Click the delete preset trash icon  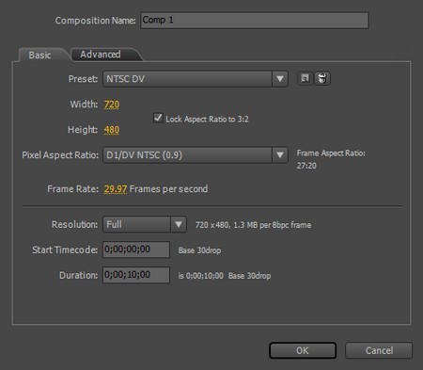click(x=322, y=78)
